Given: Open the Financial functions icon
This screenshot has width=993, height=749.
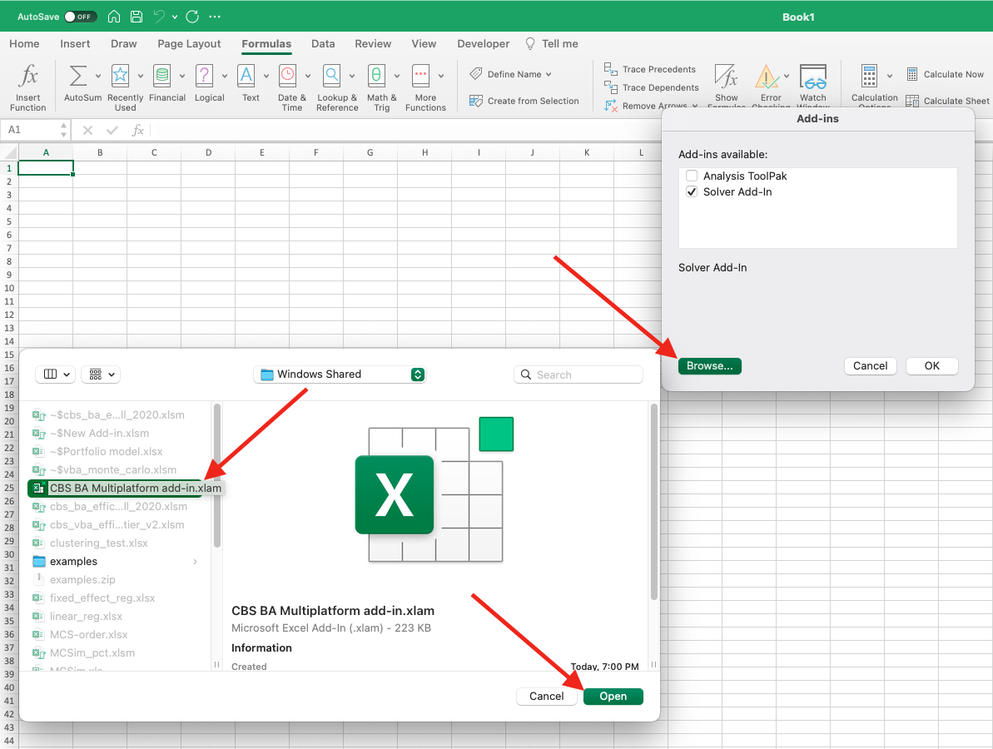Looking at the screenshot, I should [x=162, y=76].
